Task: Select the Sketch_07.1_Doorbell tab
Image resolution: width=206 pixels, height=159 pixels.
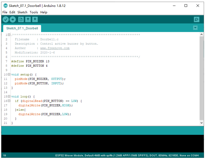Action: (x=22, y=28)
